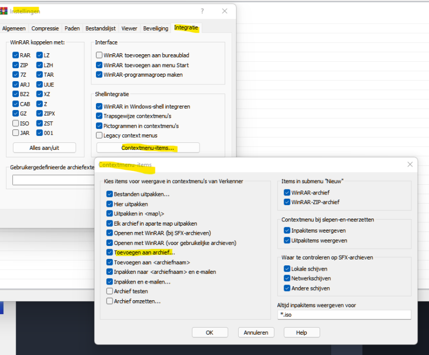The image size is (429, 355).
Task: Switch to the Algemeen tab
Action: [x=14, y=28]
